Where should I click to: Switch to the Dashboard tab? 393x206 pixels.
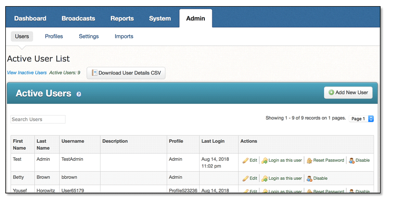click(30, 19)
